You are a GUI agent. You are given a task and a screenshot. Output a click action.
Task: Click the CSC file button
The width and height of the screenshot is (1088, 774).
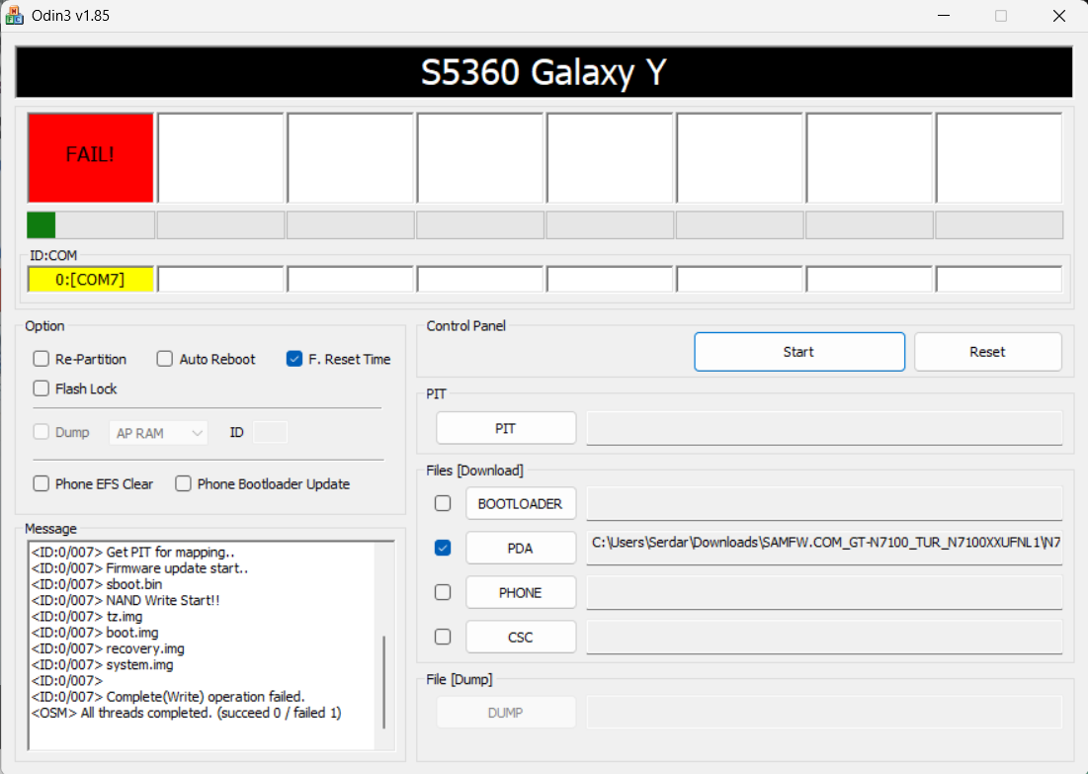click(x=521, y=637)
